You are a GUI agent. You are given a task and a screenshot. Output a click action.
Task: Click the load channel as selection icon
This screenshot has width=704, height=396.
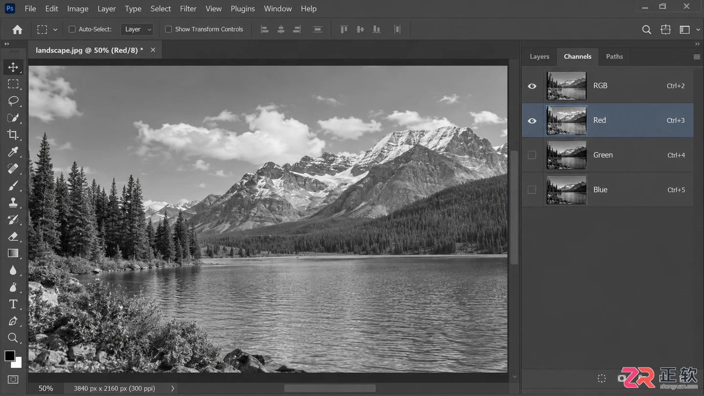click(x=602, y=378)
